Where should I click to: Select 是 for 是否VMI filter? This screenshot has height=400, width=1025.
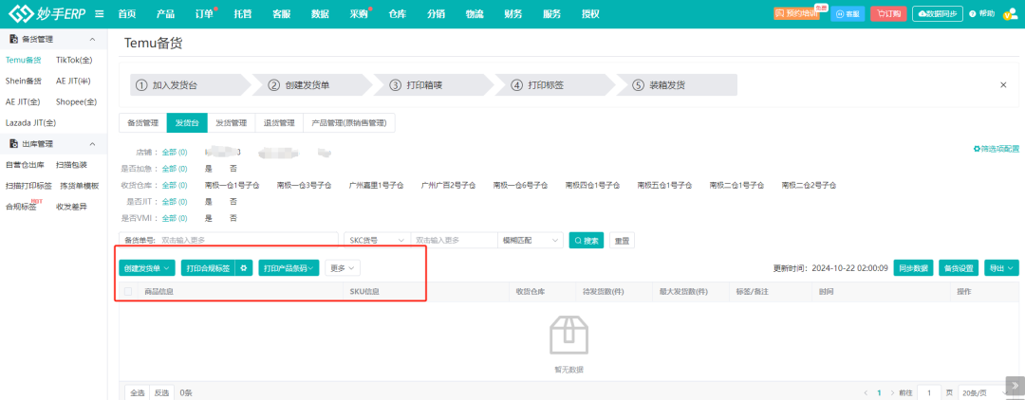pos(209,218)
